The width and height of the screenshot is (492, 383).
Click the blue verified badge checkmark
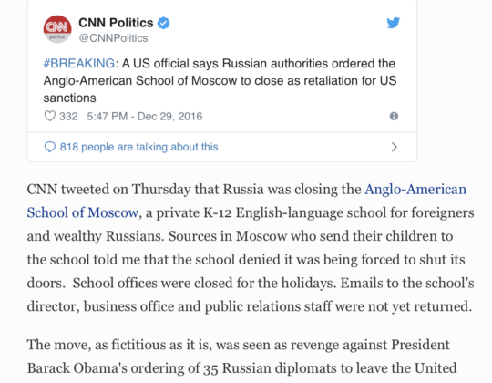[x=163, y=23]
